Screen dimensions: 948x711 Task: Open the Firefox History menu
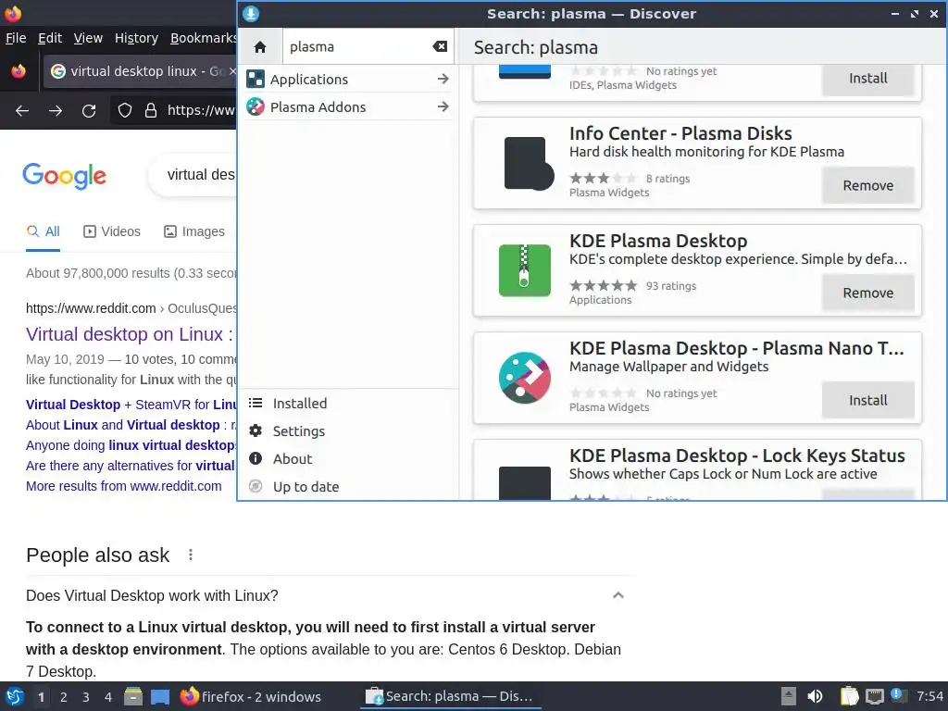coord(137,38)
